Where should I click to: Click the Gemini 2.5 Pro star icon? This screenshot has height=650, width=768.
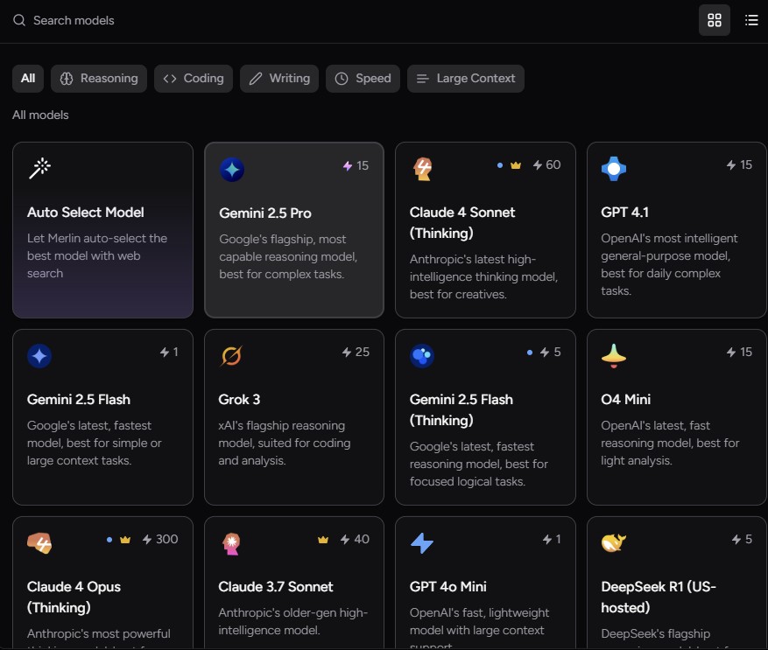click(x=232, y=170)
